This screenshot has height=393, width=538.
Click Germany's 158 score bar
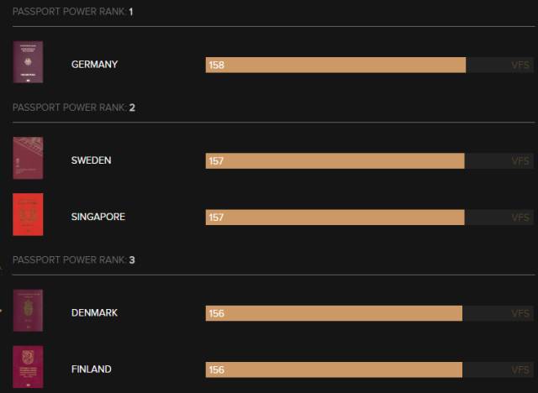pyautogui.click(x=335, y=65)
